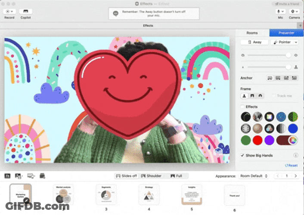
Task: Choose the third Anchor position option
Action: click(x=286, y=78)
